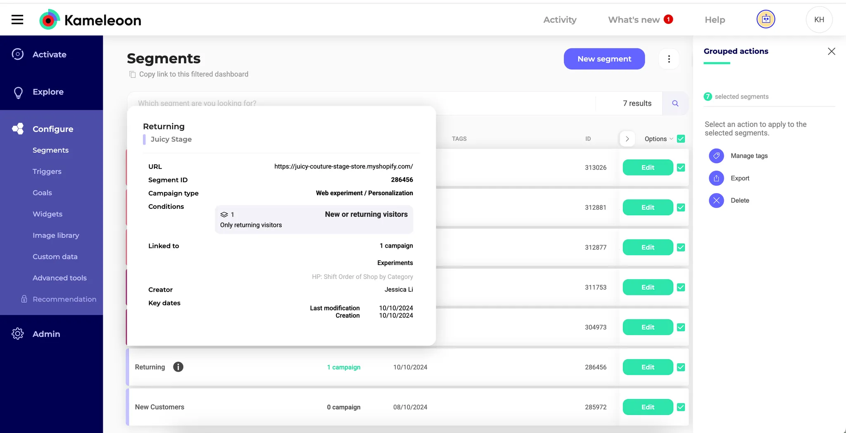Open the hamburger navigation menu
846x433 pixels.
pos(17,19)
